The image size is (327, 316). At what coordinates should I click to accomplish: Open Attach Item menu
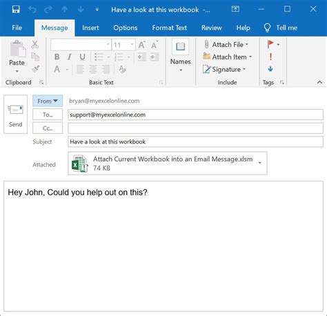(228, 57)
